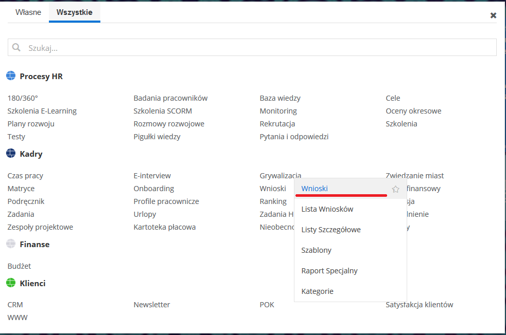This screenshot has height=335, width=506.
Task: Go to Monitoring
Action: coord(278,111)
